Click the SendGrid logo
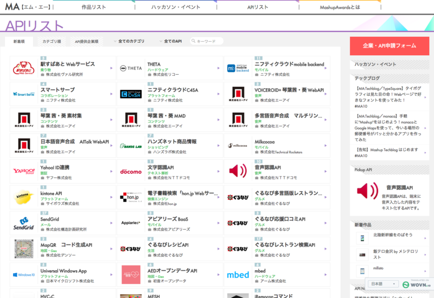This screenshot has width=434, height=298. click(24, 223)
